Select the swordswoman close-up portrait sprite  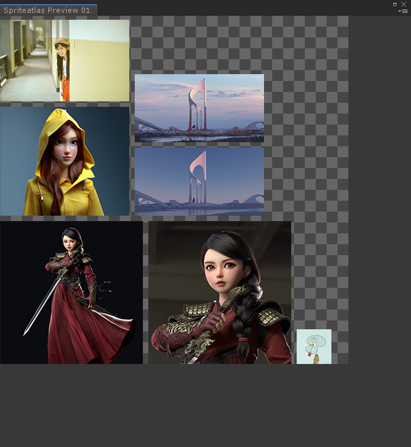(220, 293)
